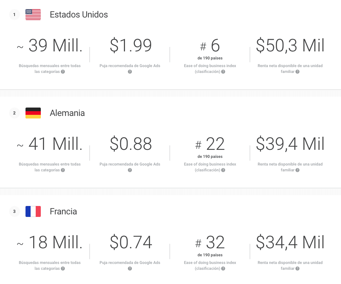The width and height of the screenshot is (341, 284).
Task: Open the Estados Unidos country heading
Action: tap(79, 15)
